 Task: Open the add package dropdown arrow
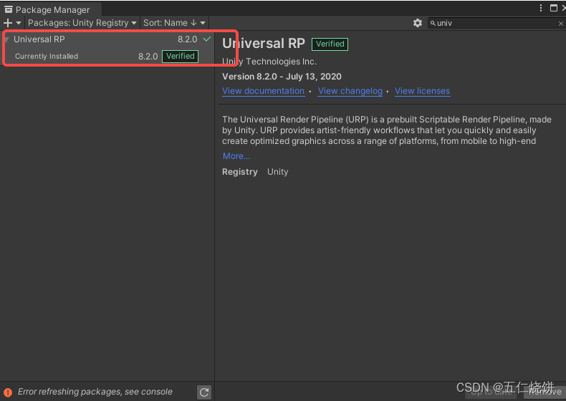pos(19,23)
